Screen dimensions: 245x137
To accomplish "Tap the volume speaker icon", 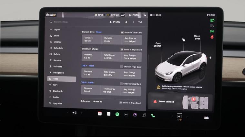I will pos(74,113).
